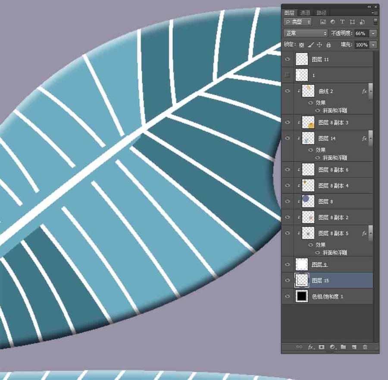Open the 类型 filter type dropdown
Image resolution: width=388 pixels, height=380 pixels.
[x=297, y=22]
